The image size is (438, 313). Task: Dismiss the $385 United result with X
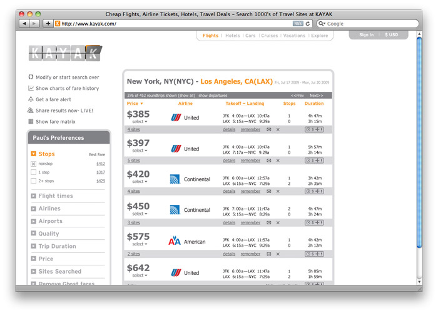278,129
